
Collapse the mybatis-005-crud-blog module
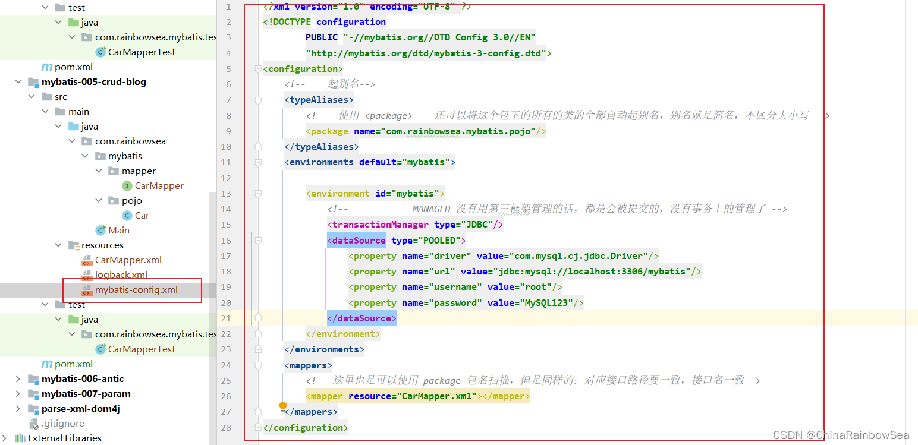click(18, 82)
